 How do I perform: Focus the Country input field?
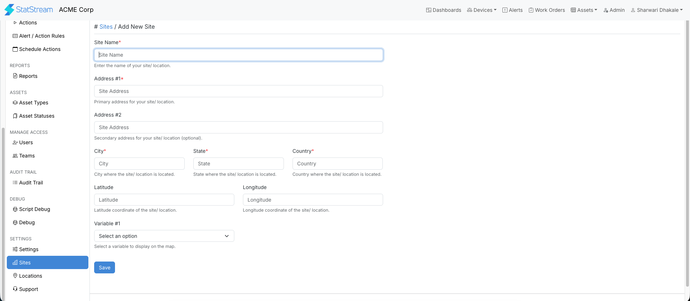tap(337, 164)
